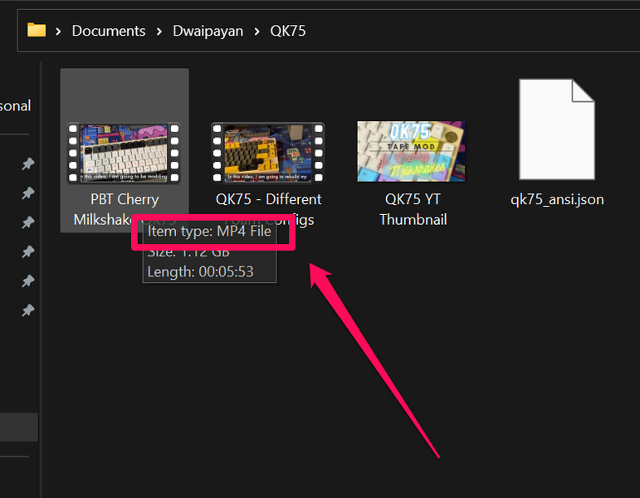Select the blank document icon of qk75_ansi.json

pyautogui.click(x=556, y=129)
